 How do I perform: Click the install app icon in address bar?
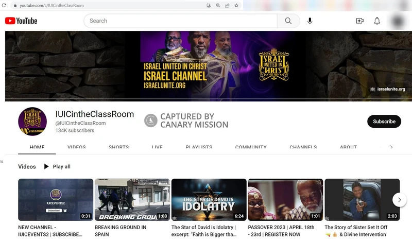point(209,5)
